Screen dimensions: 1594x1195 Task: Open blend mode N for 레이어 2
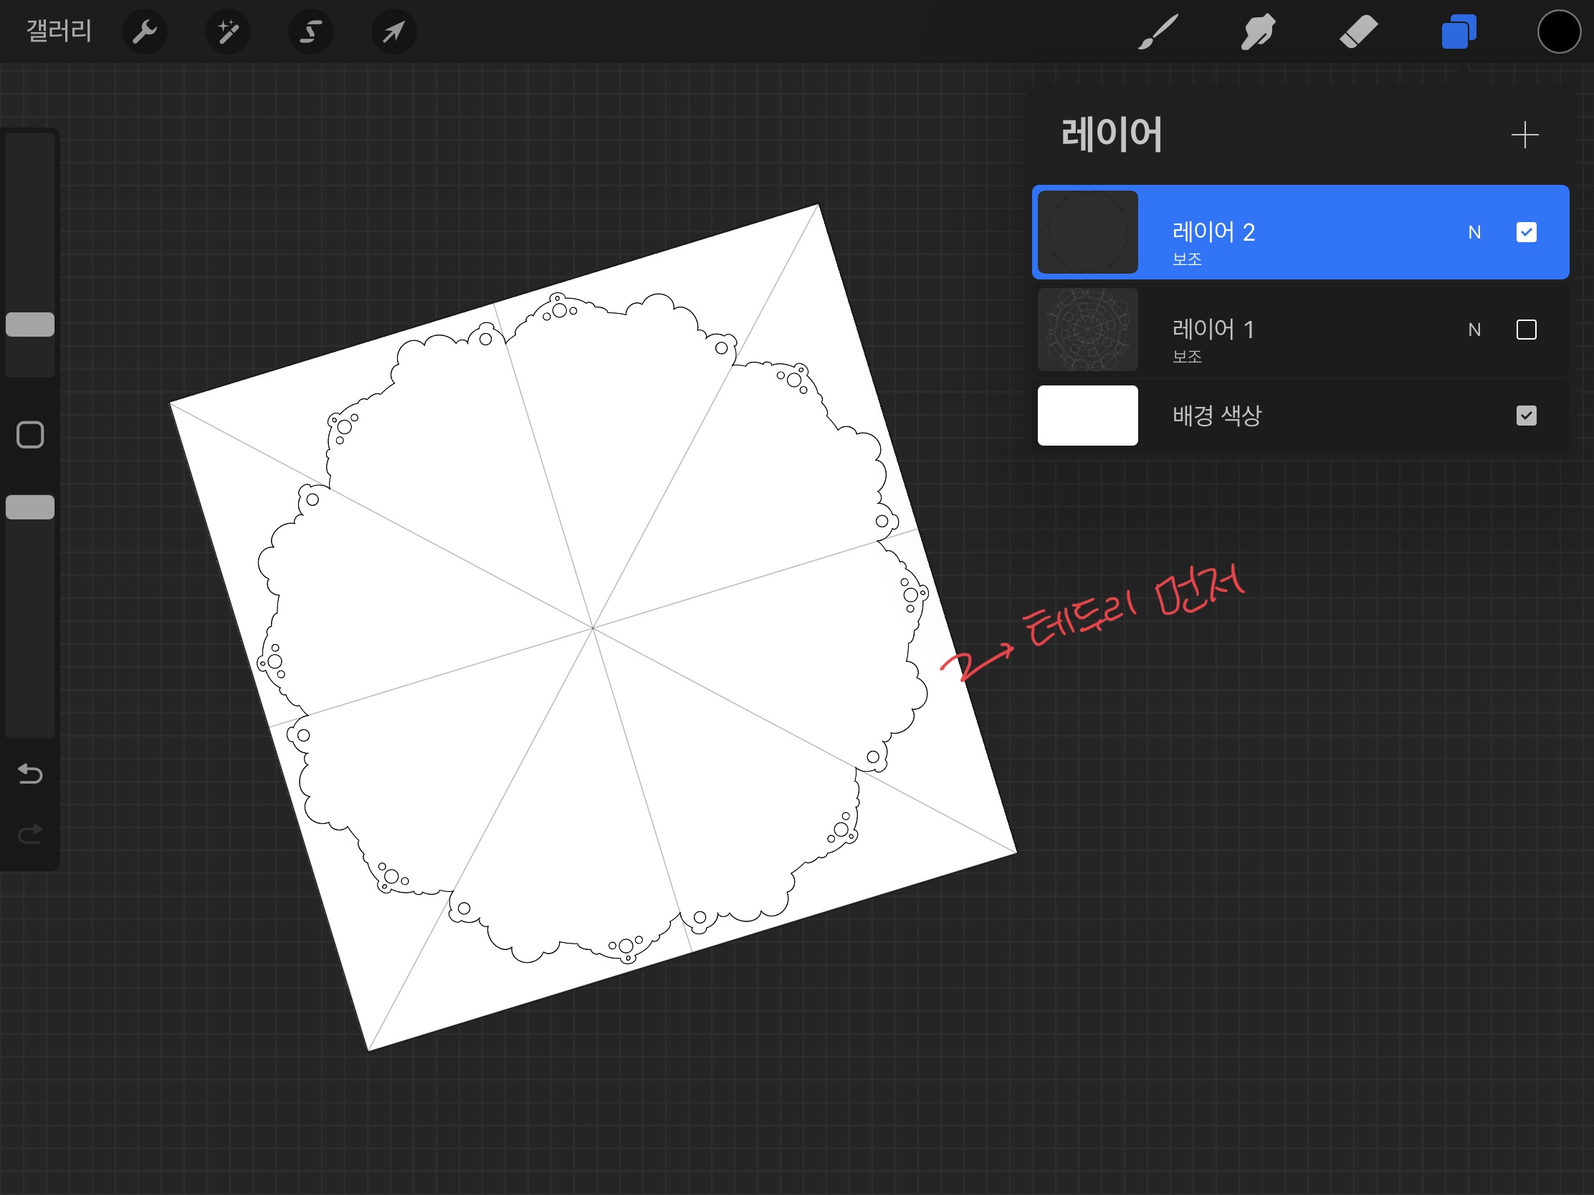pyautogui.click(x=1474, y=232)
